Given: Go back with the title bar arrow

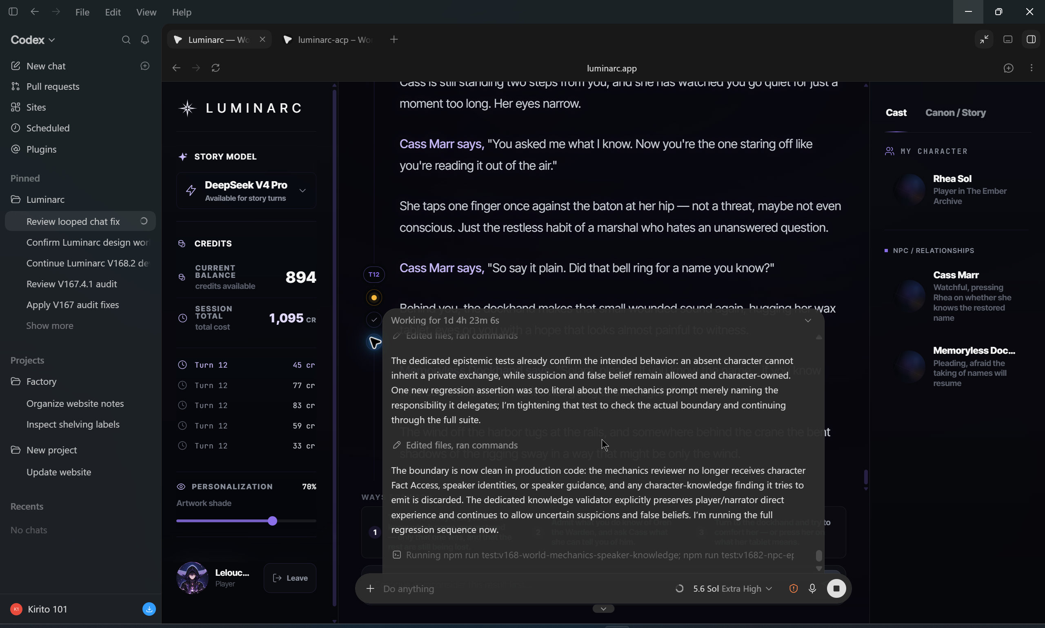Looking at the screenshot, I should point(35,12).
